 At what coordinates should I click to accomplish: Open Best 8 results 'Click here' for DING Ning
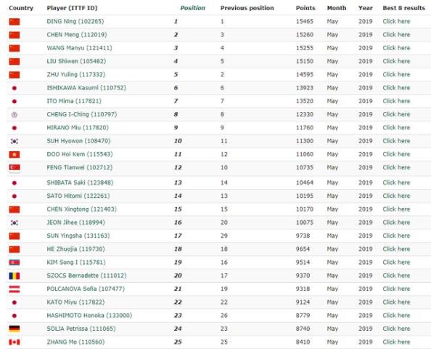coord(396,22)
